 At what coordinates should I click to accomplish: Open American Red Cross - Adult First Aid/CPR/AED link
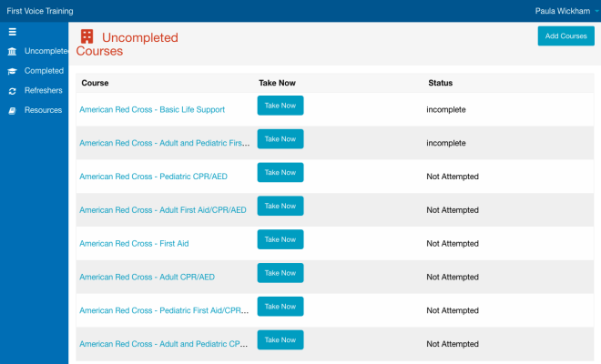tap(162, 210)
